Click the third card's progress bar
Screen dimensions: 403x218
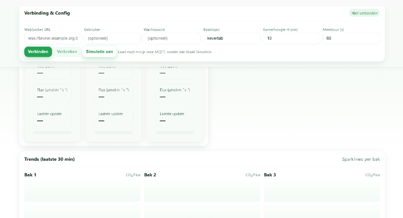[175, 132]
